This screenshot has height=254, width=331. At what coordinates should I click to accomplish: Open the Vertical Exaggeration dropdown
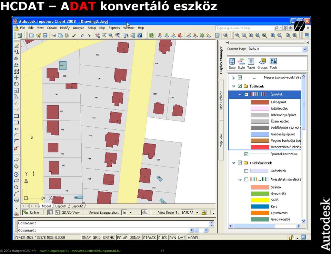(x=131, y=212)
